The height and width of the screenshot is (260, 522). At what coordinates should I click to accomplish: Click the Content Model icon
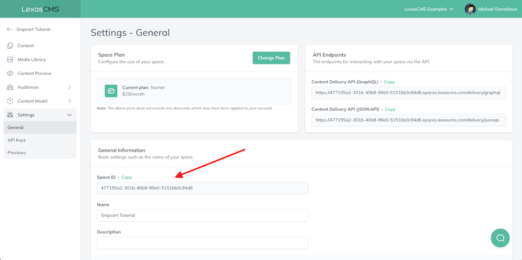pos(10,101)
